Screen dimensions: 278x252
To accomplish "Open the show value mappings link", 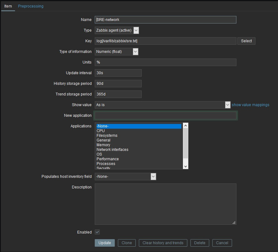I will pos(250,105).
